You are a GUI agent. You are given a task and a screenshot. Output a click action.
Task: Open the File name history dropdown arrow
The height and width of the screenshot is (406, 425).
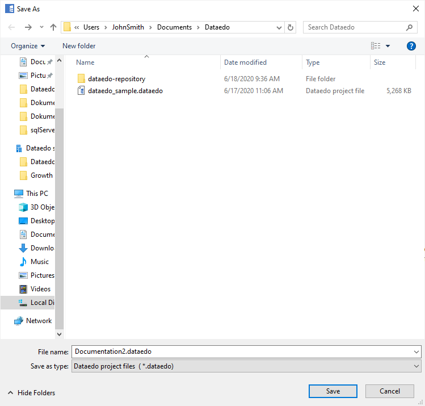coord(417,352)
